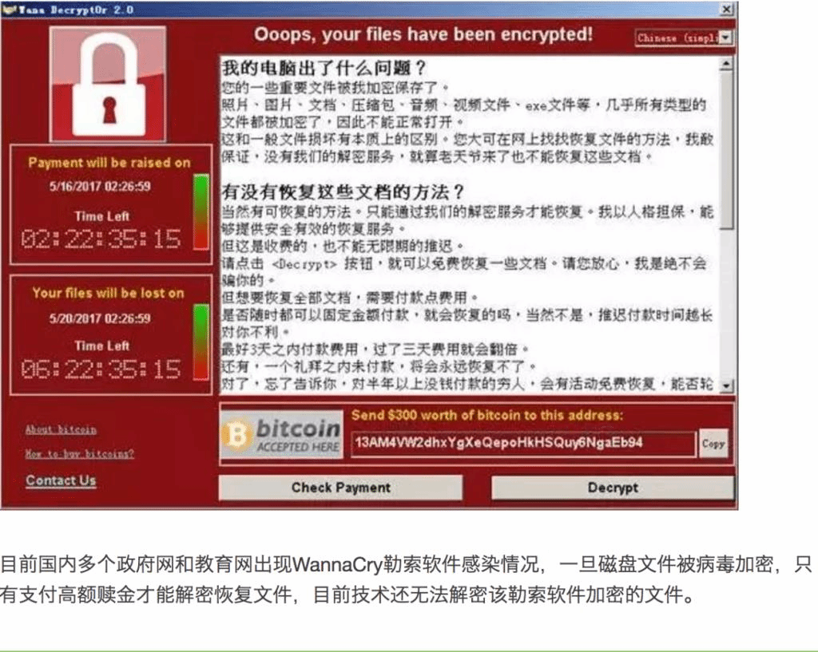Click the large padlock image

(x=108, y=85)
